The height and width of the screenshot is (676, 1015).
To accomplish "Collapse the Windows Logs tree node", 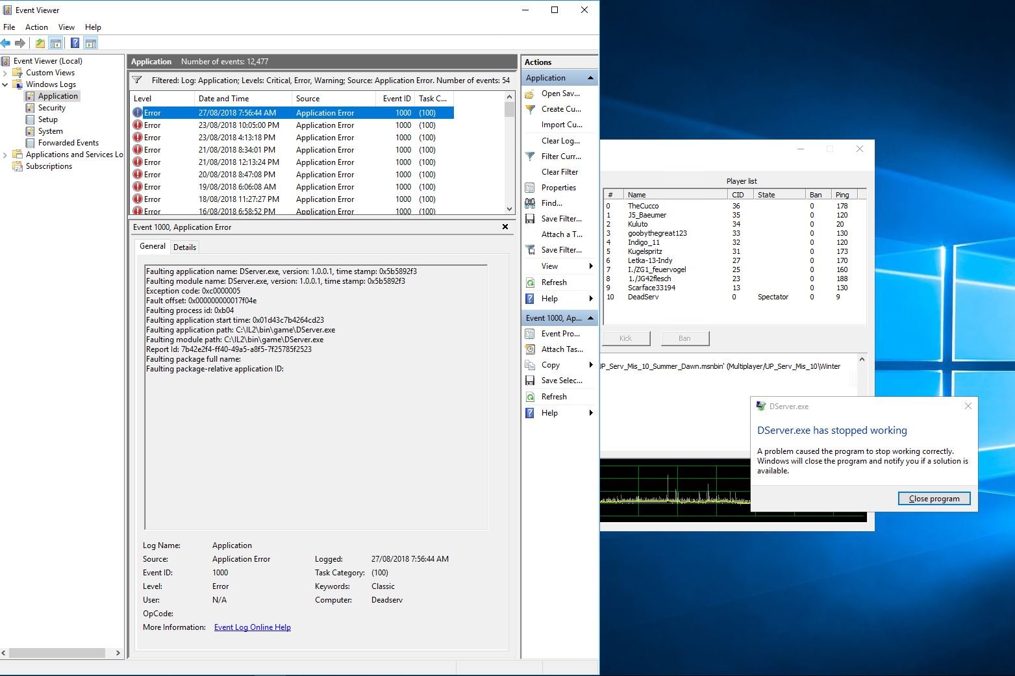I will (x=5, y=84).
